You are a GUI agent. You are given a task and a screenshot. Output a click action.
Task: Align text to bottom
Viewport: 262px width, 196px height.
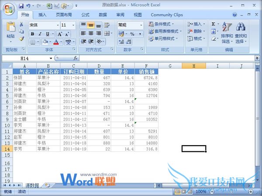point(98,25)
